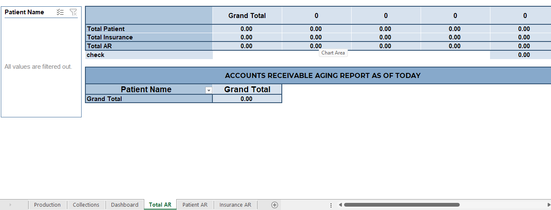
Task: Click the horizontal scrollbar thumb
Action: coord(402,205)
